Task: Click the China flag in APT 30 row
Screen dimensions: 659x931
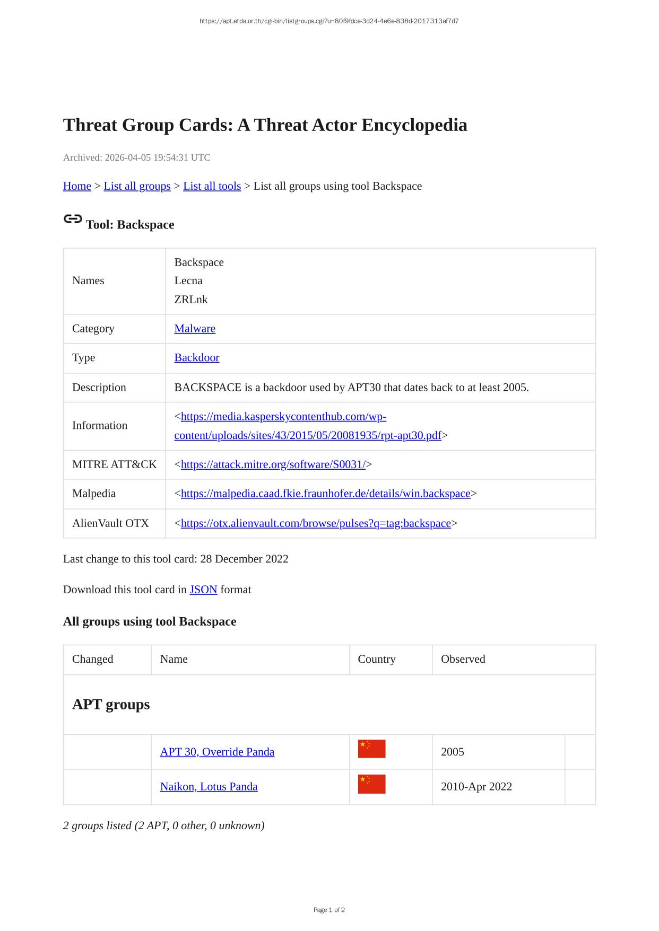Action: [371, 749]
